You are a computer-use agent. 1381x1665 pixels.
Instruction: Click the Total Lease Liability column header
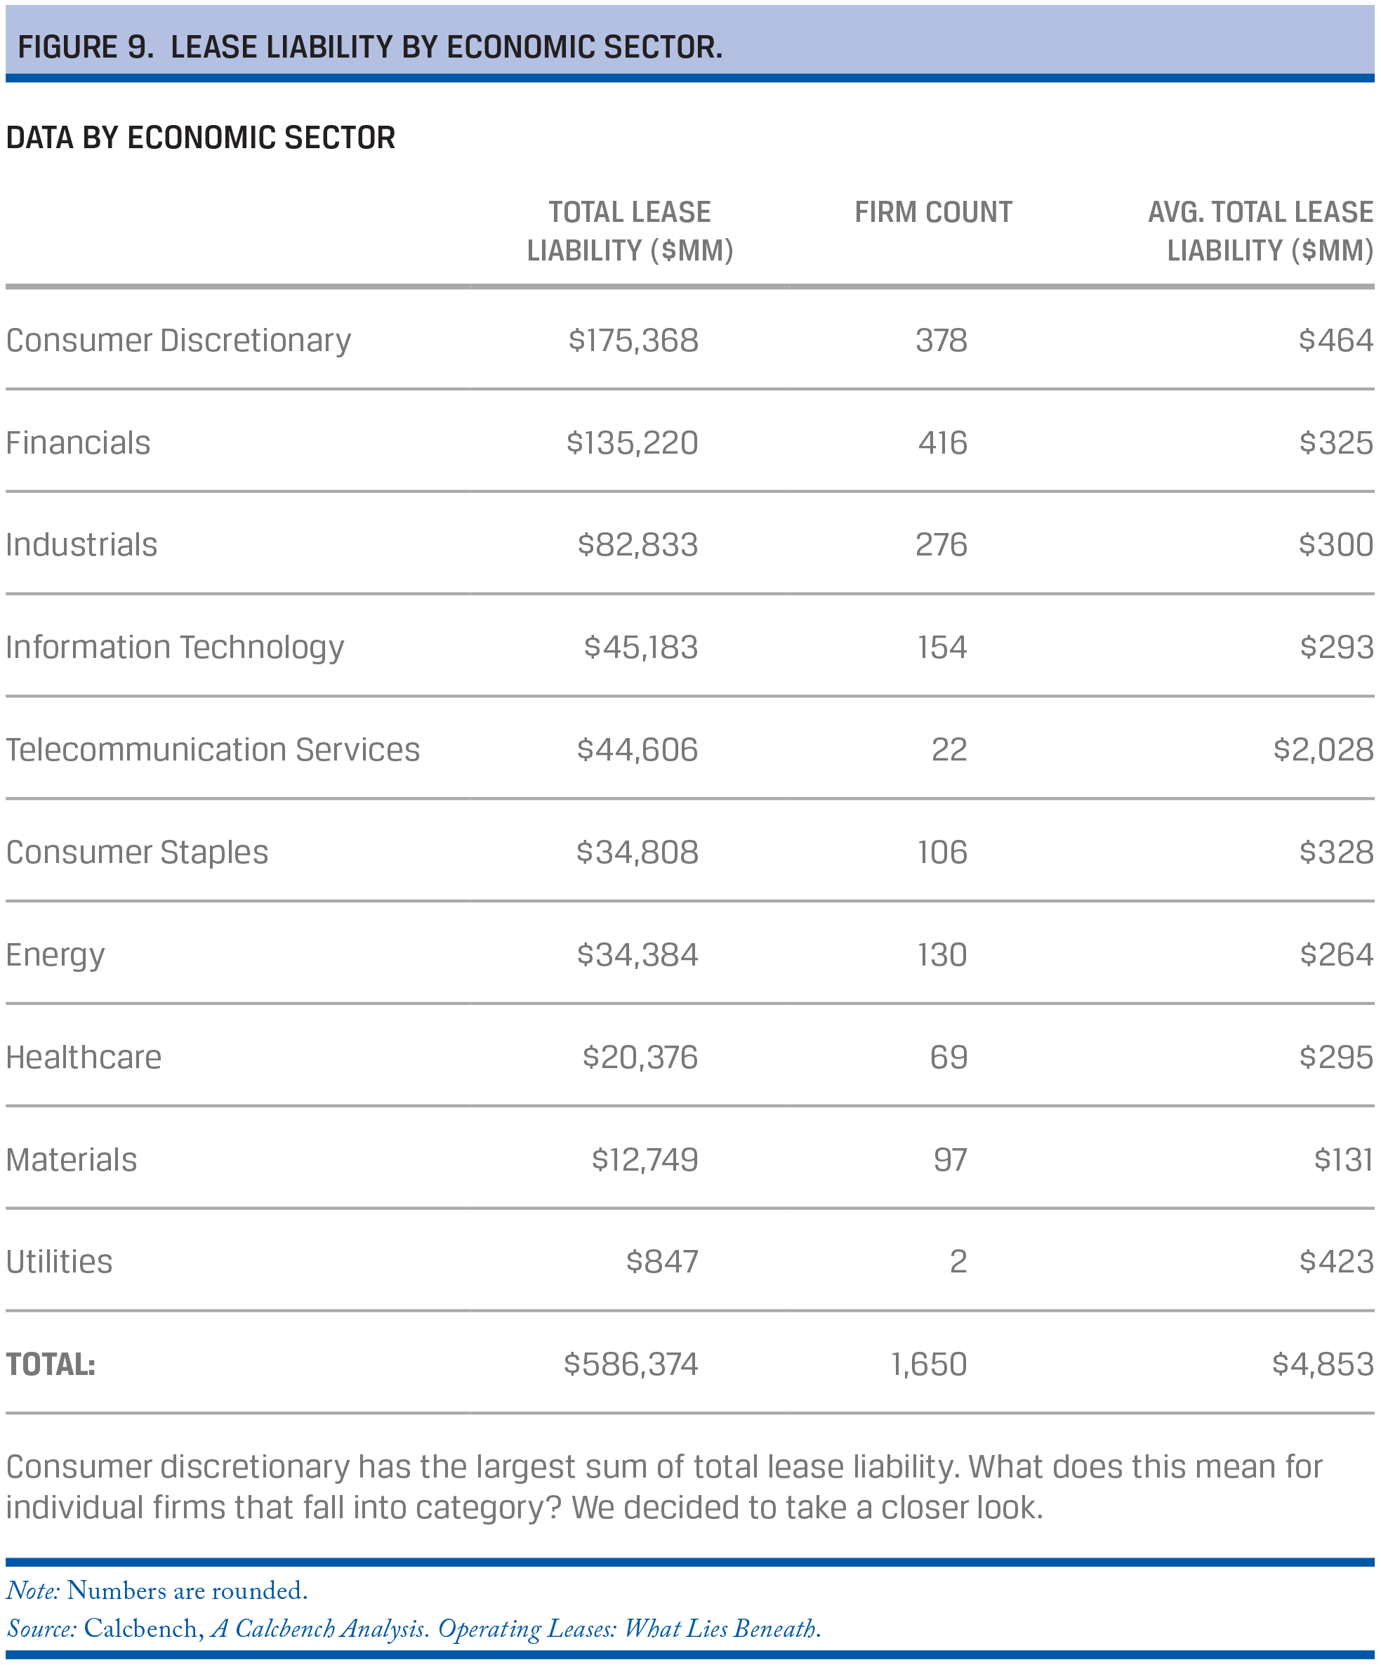tap(630, 231)
